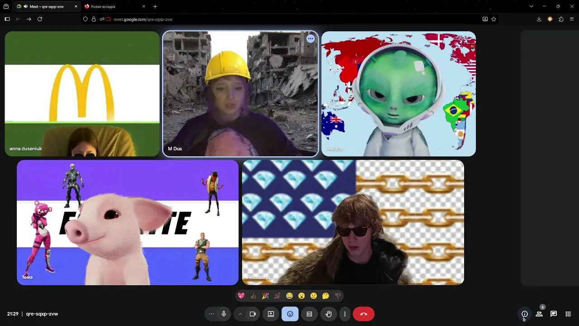Select the M Dus video tile
The width and height of the screenshot is (579, 326).
[240, 94]
